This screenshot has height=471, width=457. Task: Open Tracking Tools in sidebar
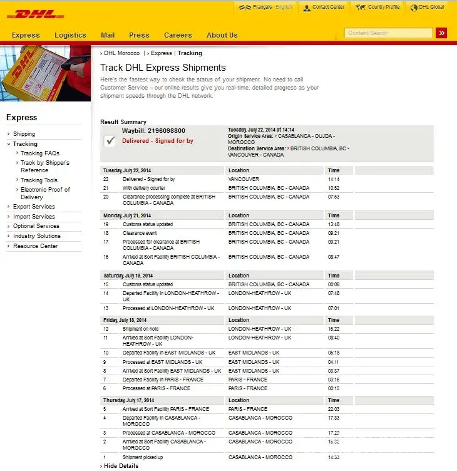tap(39, 180)
